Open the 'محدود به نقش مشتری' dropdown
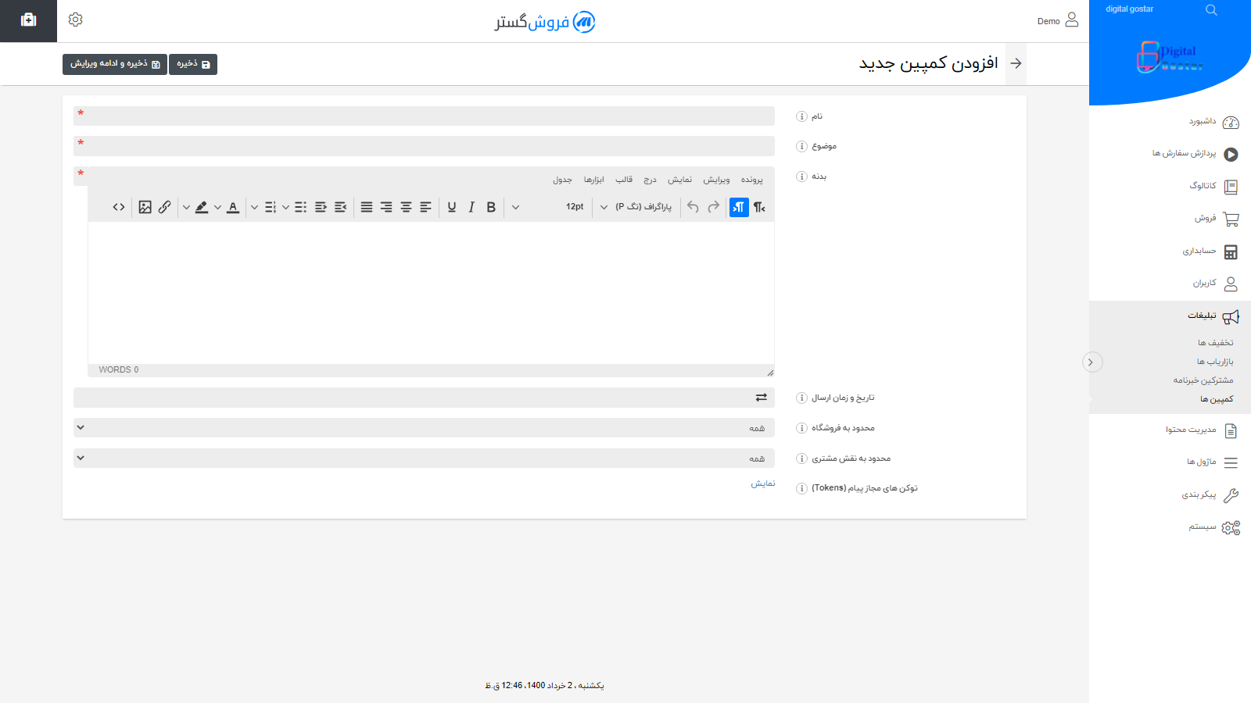Screen dimensions: 1251x703 [x=424, y=459]
